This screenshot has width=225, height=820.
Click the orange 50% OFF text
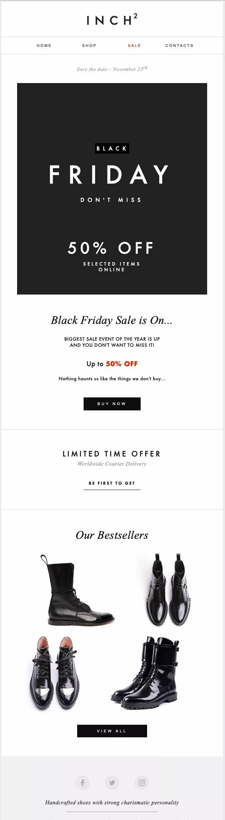click(122, 364)
